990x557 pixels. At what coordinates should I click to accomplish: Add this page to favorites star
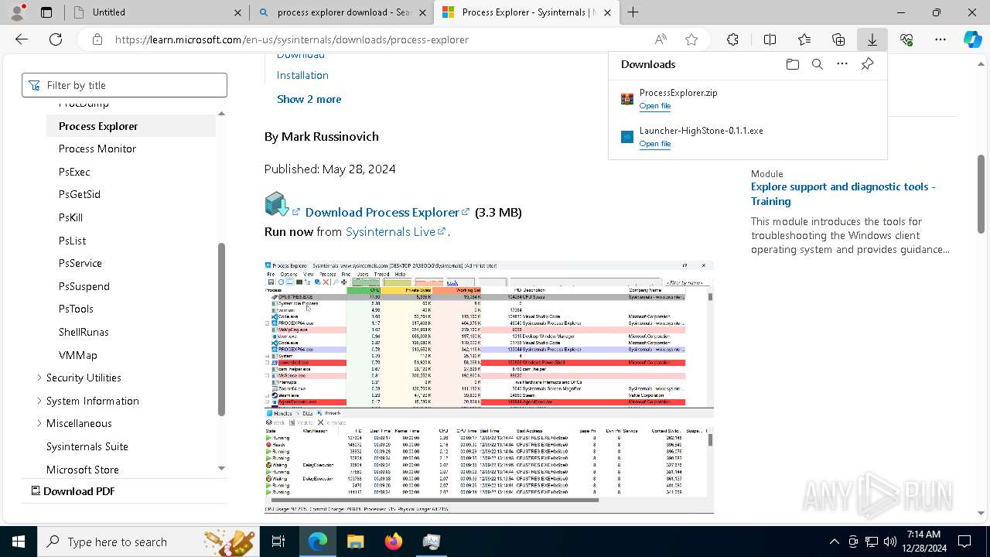691,39
